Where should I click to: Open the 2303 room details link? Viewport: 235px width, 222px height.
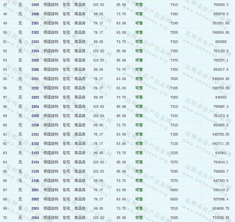click(x=35, y=42)
